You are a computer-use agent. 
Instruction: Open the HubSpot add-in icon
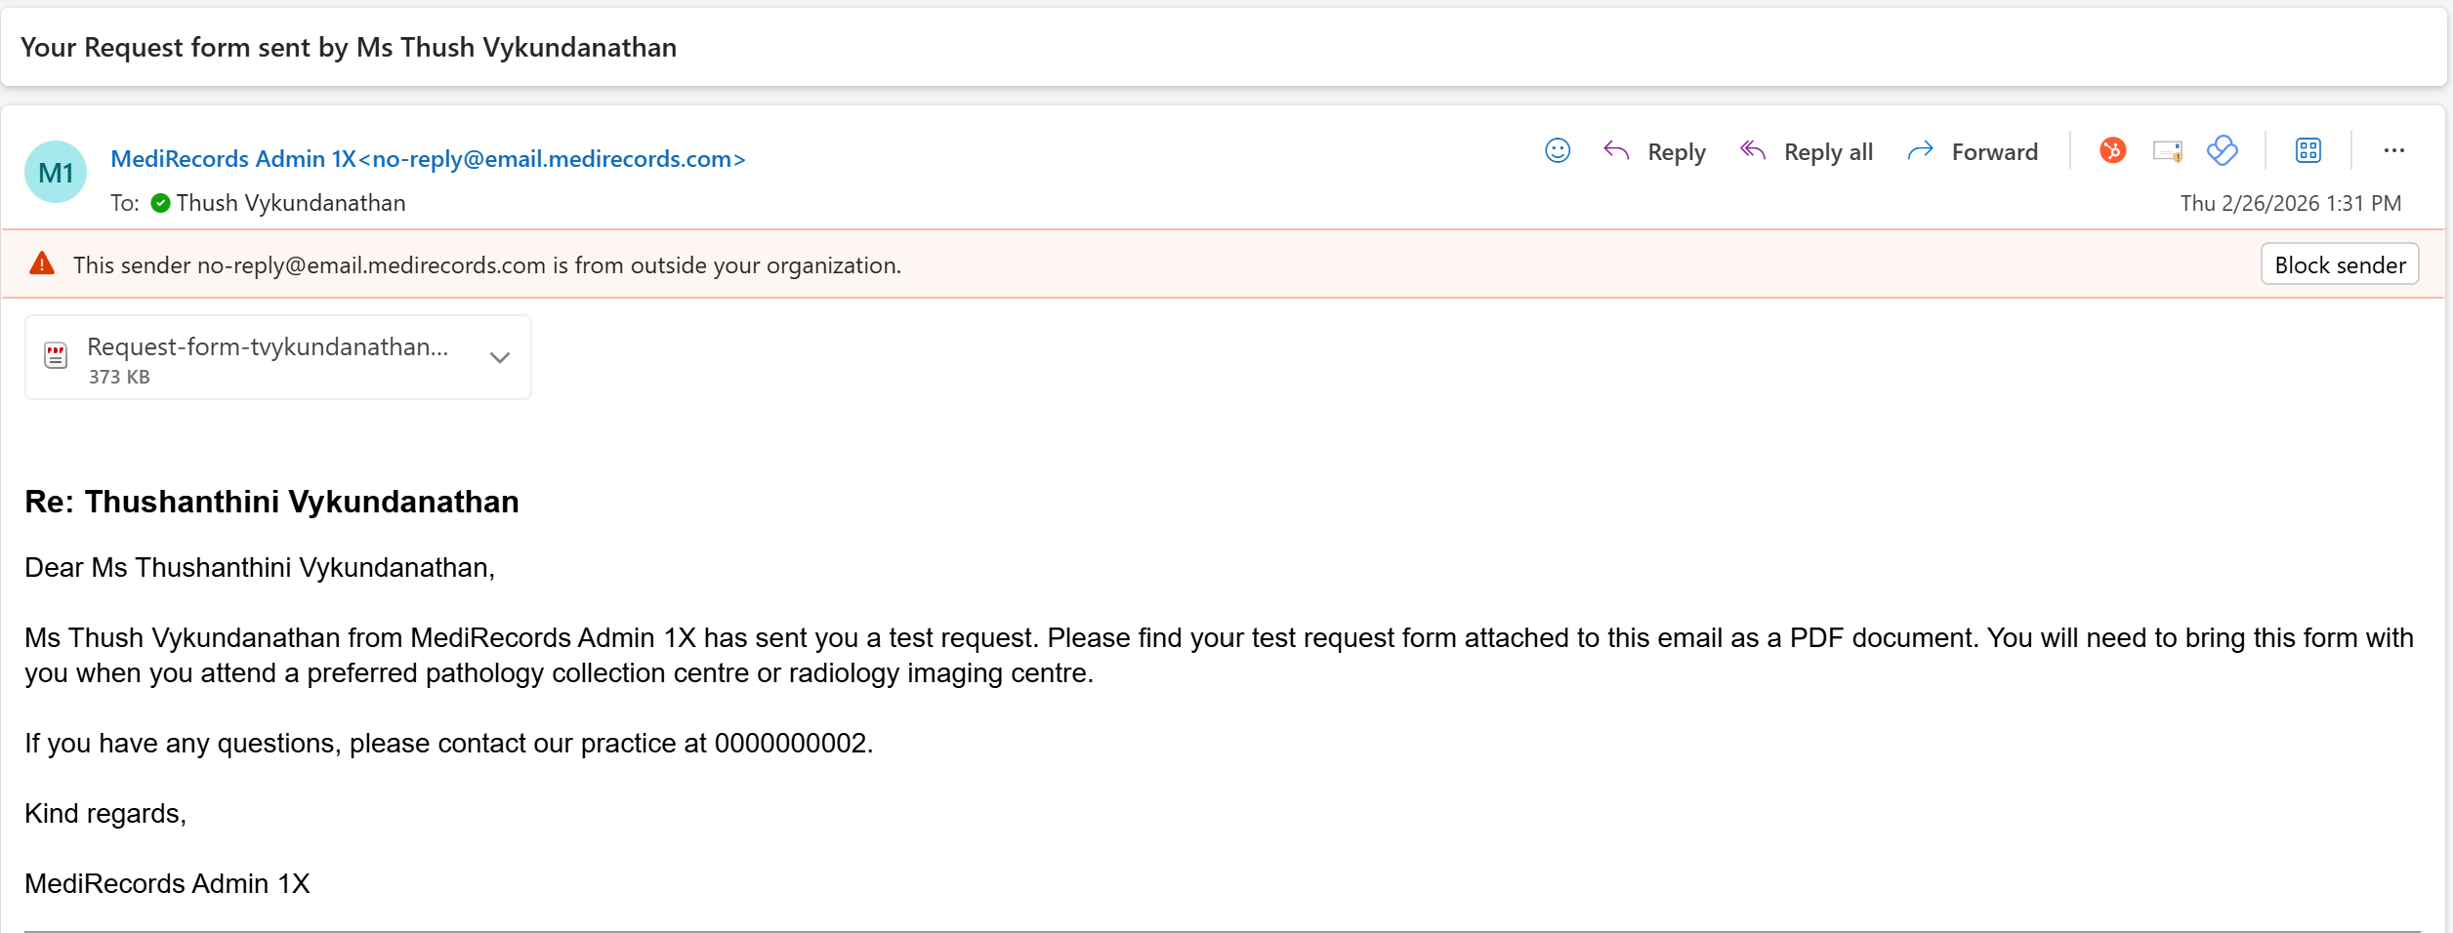click(x=2112, y=150)
